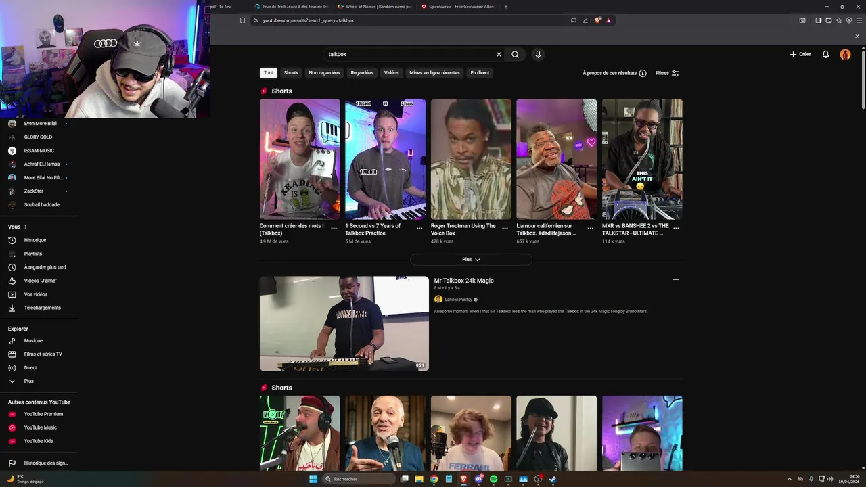Clear the talkbox search query
This screenshot has height=487, width=866.
pyautogui.click(x=499, y=54)
